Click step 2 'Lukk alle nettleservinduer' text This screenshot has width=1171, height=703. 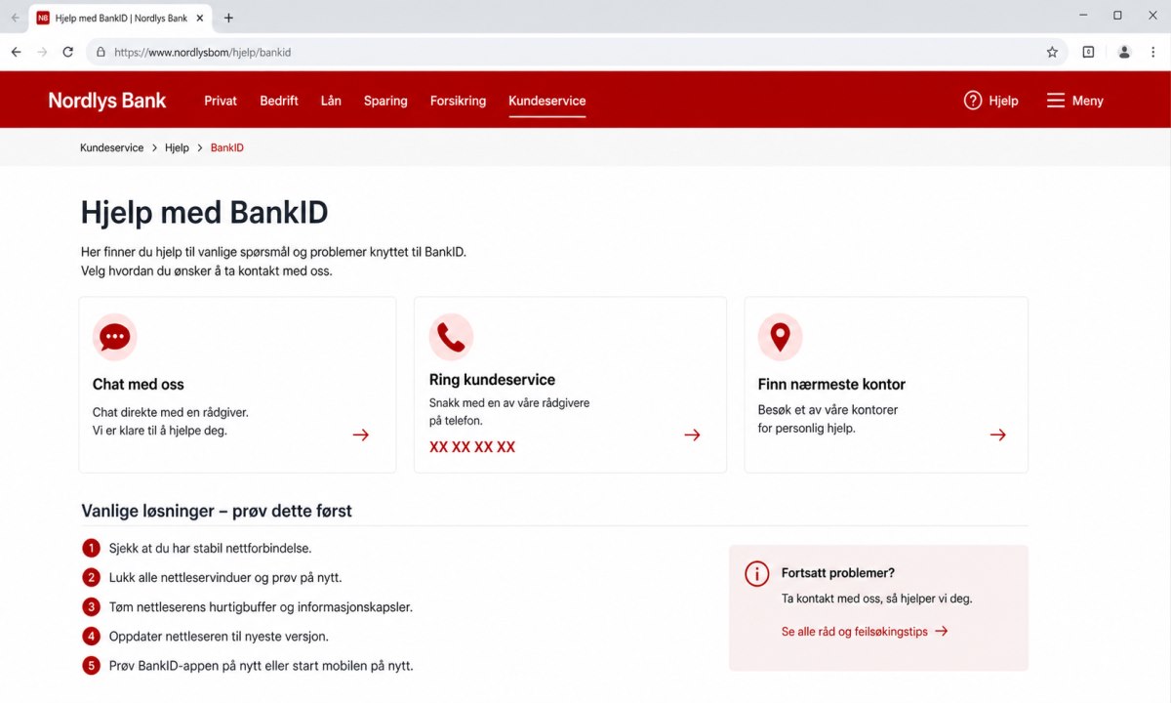coord(225,577)
